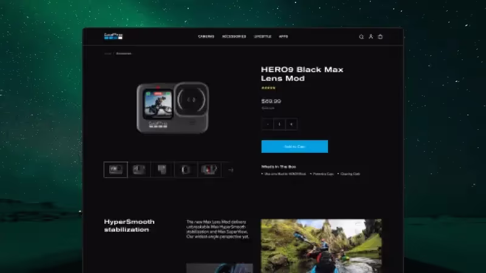Open the Lifestyle menu
486x273 pixels.
[262, 36]
